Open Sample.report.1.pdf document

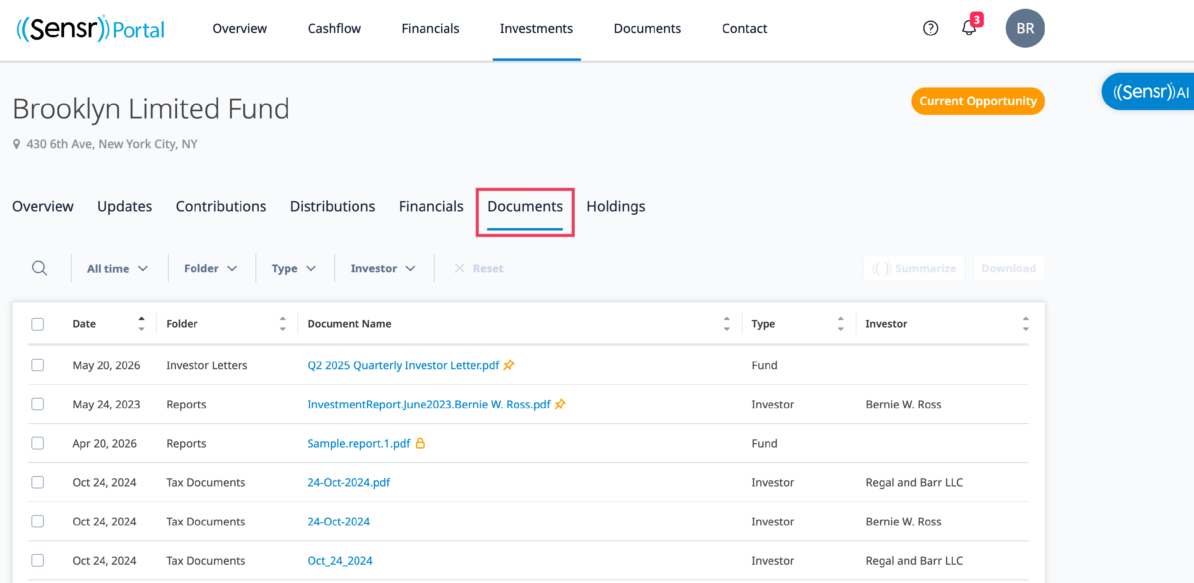click(359, 443)
